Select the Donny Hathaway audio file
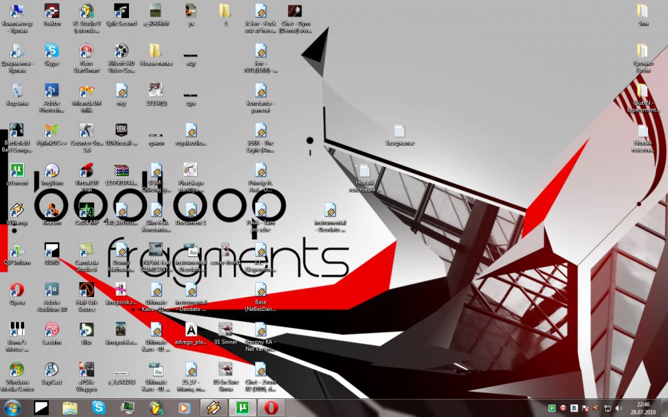This screenshot has height=417, width=668. pyautogui.click(x=122, y=258)
